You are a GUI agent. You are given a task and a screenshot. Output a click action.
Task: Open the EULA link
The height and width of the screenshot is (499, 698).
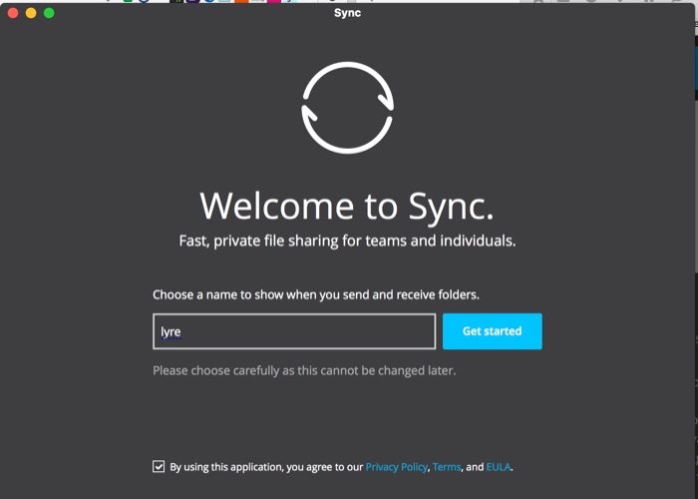point(499,467)
